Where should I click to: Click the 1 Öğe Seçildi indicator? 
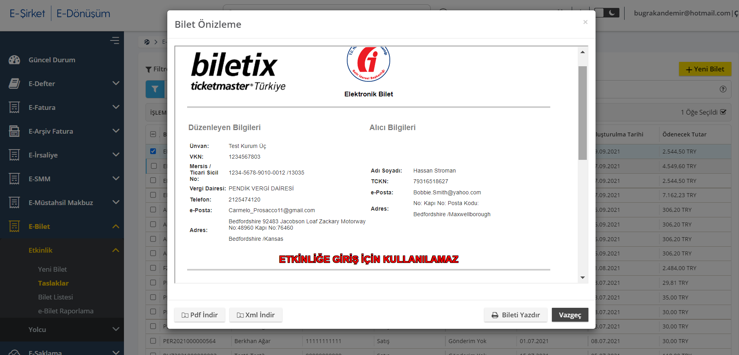(703, 112)
